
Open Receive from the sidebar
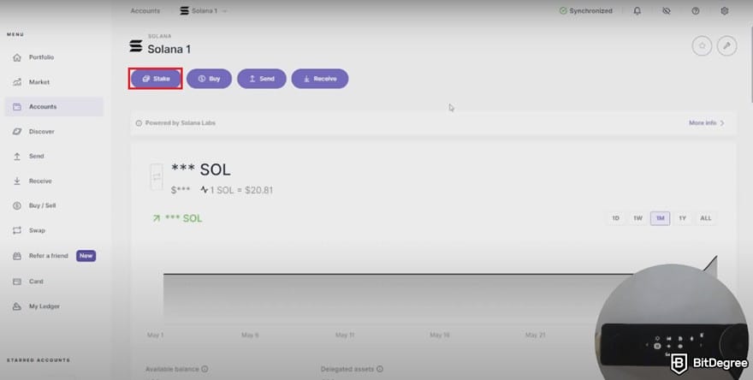point(40,181)
